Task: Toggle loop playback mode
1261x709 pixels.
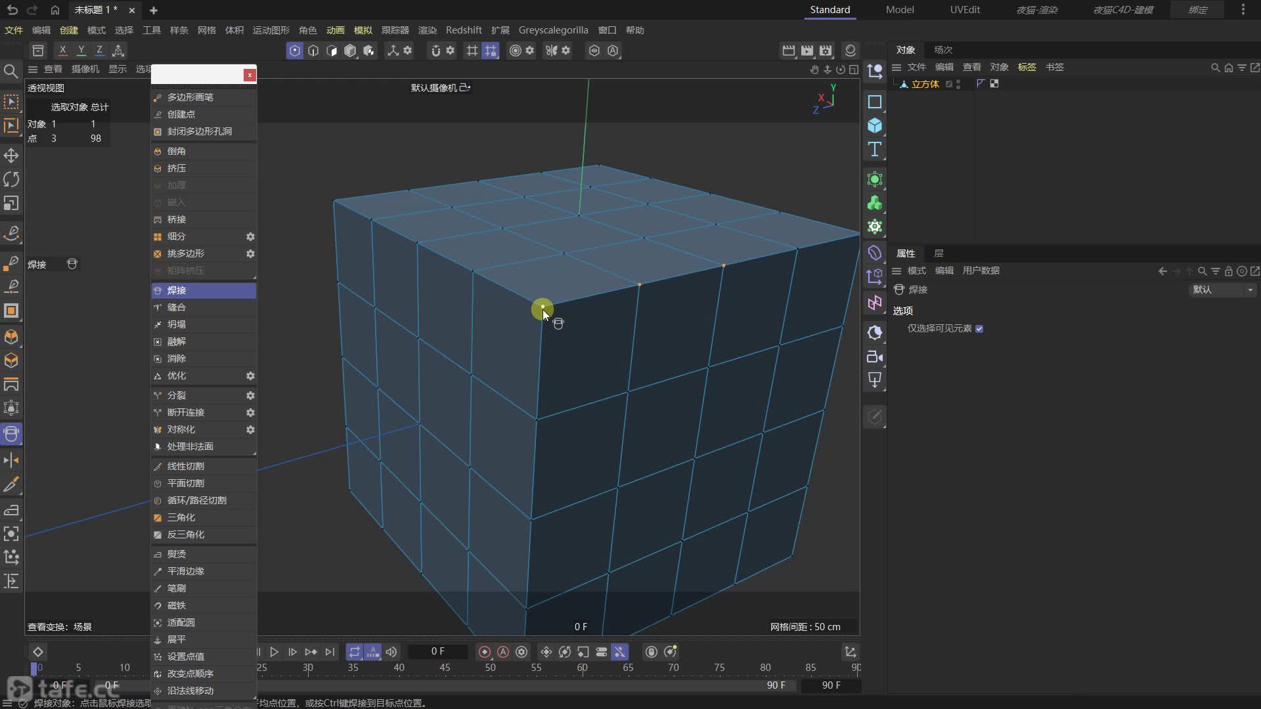Action: tap(354, 652)
